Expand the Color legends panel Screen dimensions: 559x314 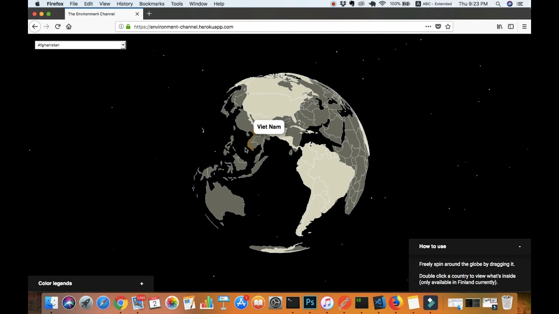coord(141,283)
